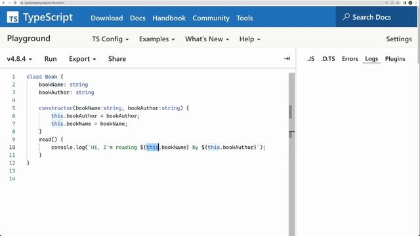Click the TypeScript TS logo icon
Image resolution: width=420 pixels, height=236 pixels.
pos(13,18)
